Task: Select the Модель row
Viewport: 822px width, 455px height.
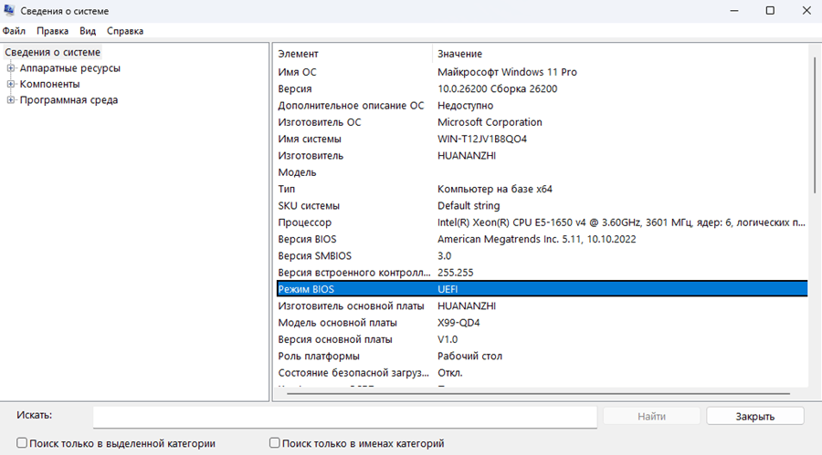Action: coord(542,172)
